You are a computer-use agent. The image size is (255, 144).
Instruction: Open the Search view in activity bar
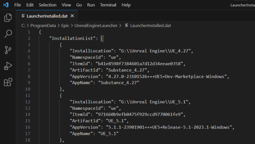click(x=8, y=34)
